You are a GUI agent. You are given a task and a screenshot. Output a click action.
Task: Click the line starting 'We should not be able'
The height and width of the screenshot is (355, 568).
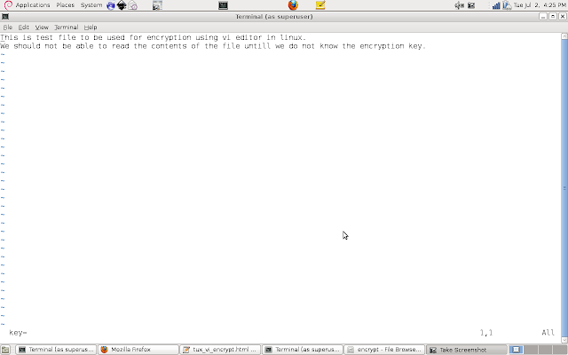point(213,46)
